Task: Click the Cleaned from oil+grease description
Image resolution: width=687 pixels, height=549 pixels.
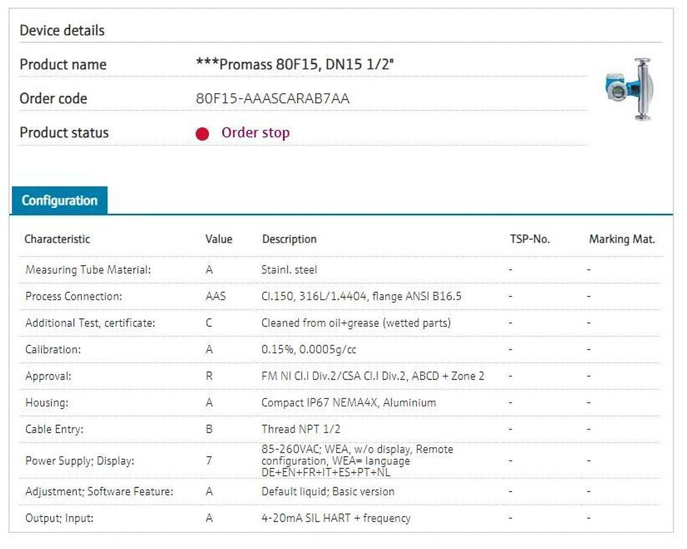Action: pyautogui.click(x=355, y=323)
